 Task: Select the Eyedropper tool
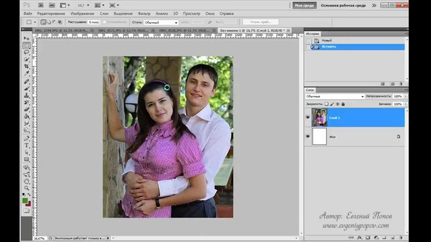coord(27,73)
